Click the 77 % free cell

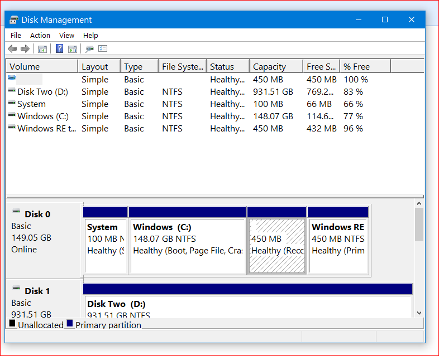point(353,116)
